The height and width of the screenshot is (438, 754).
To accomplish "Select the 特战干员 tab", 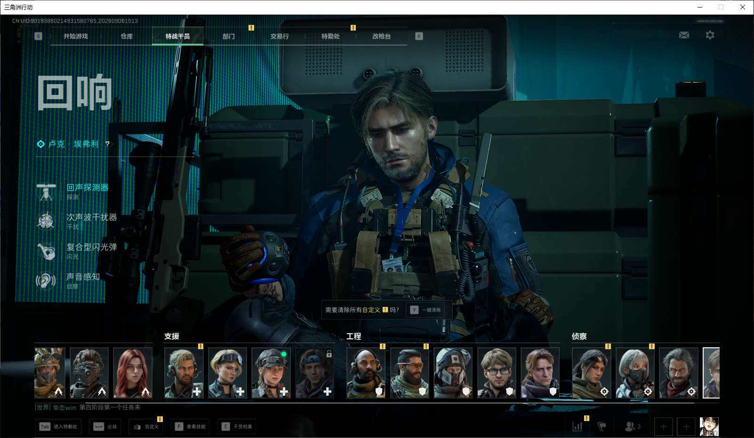I will [x=177, y=36].
